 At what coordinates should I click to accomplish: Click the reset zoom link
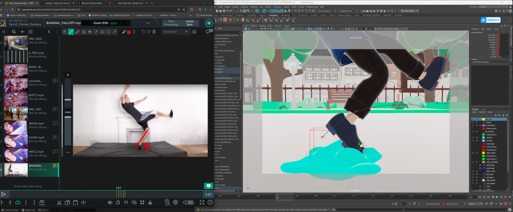click(114, 22)
